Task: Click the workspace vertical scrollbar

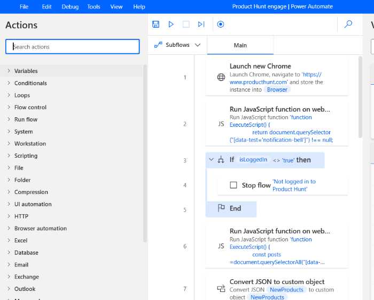Action: [x=360, y=97]
